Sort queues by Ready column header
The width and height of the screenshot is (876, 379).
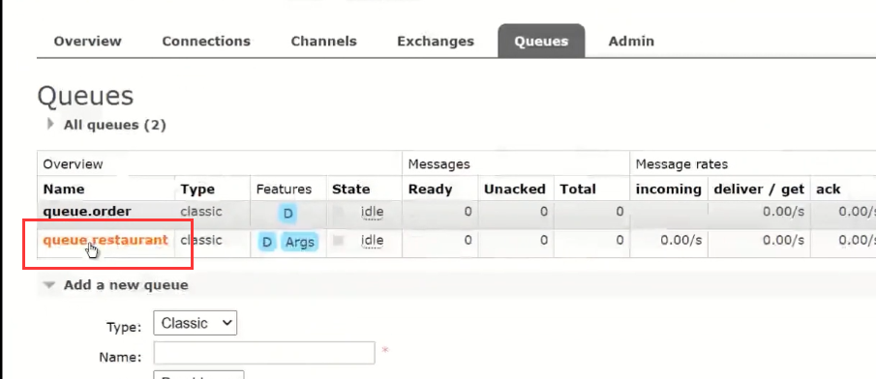coord(430,189)
